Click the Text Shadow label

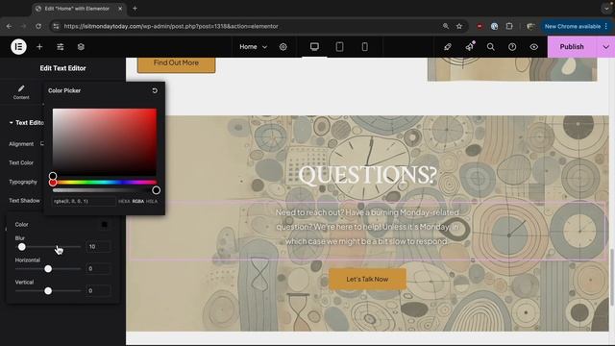24,201
